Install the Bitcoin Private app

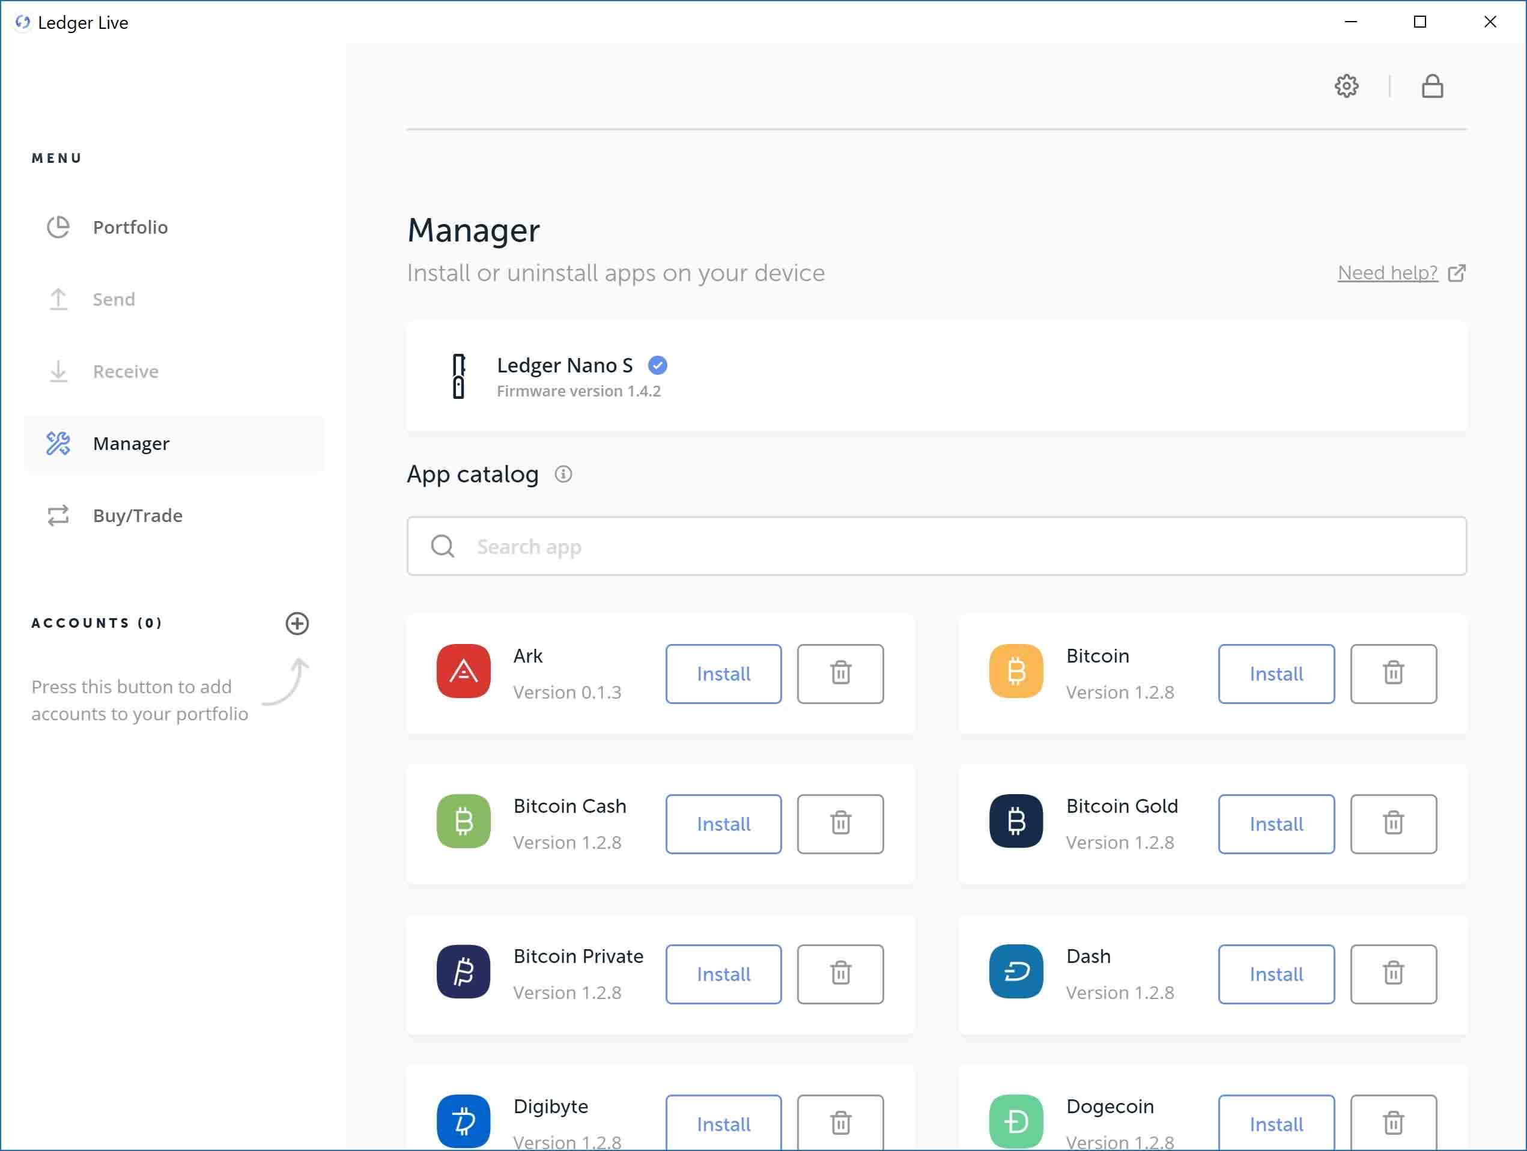pyautogui.click(x=723, y=974)
